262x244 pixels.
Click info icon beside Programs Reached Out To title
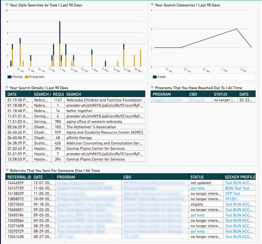click(x=153, y=88)
